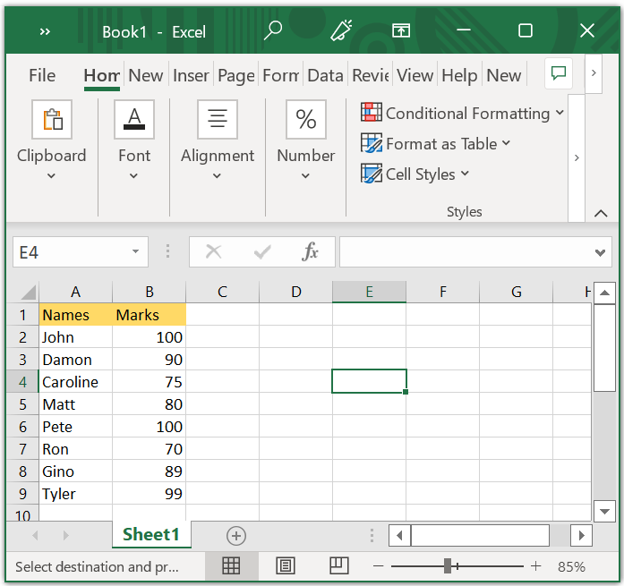Select row 4 header

click(22, 382)
